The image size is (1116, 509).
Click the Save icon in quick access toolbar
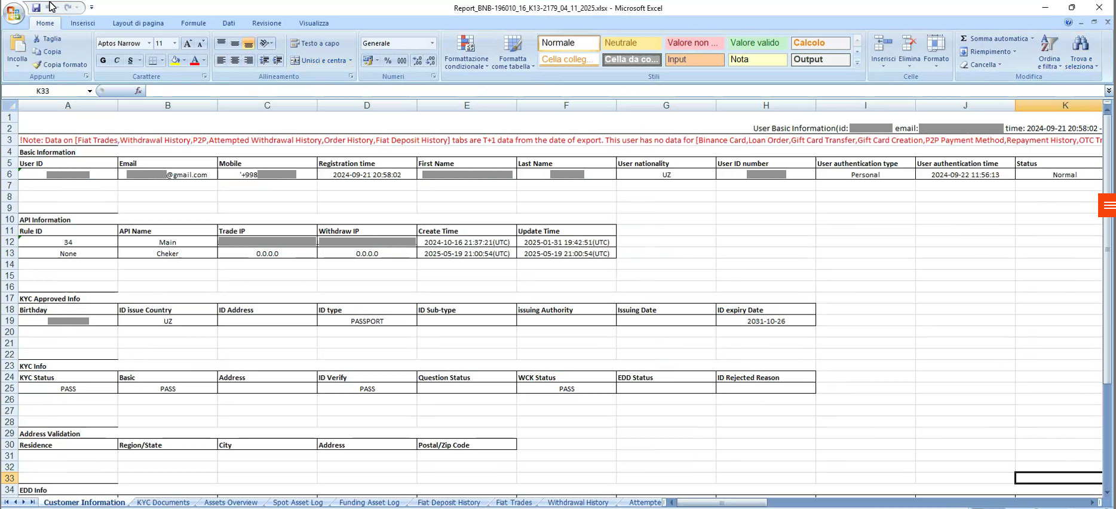coord(36,8)
